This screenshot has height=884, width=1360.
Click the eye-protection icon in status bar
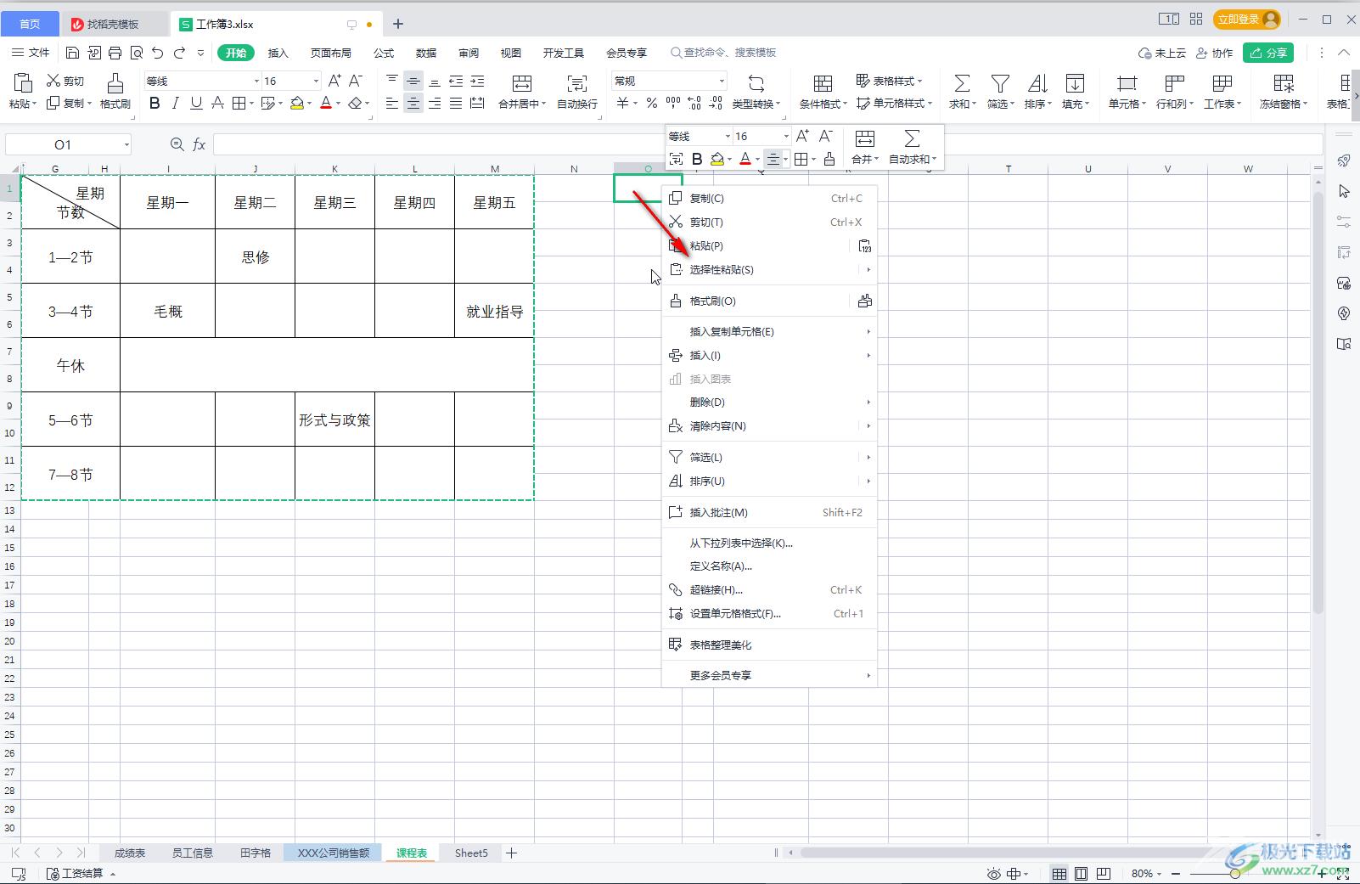(x=993, y=873)
